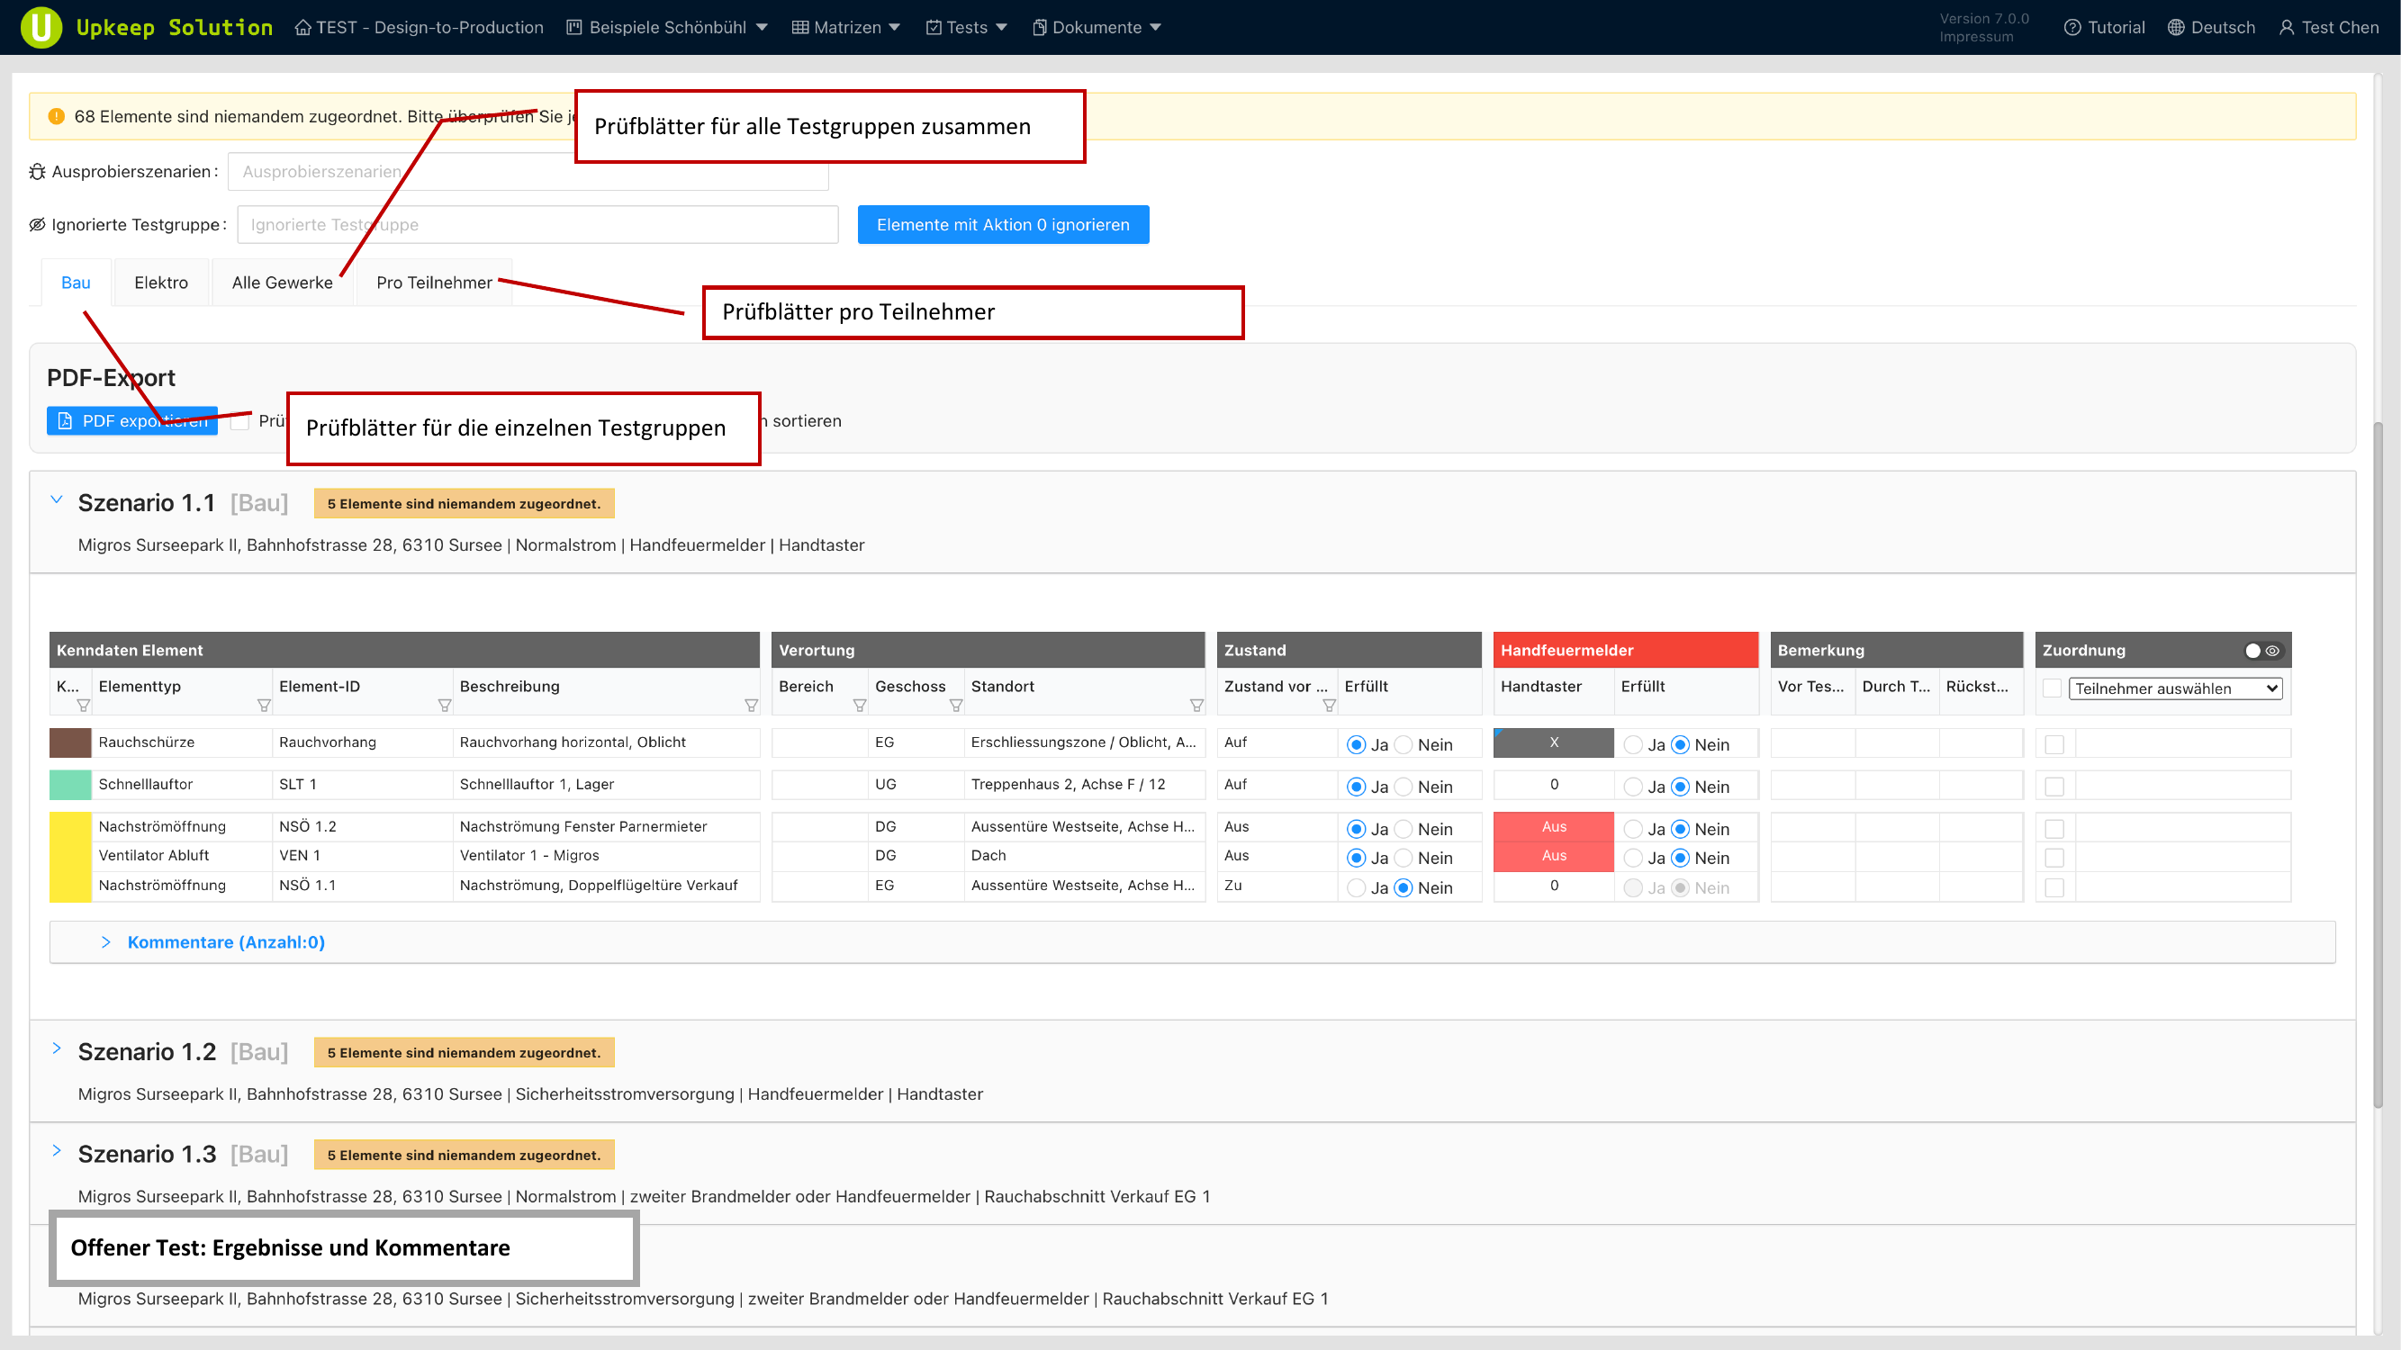Open the Test Chen user profile
Viewport: 2401px width, 1350px height.
[x=2328, y=27]
